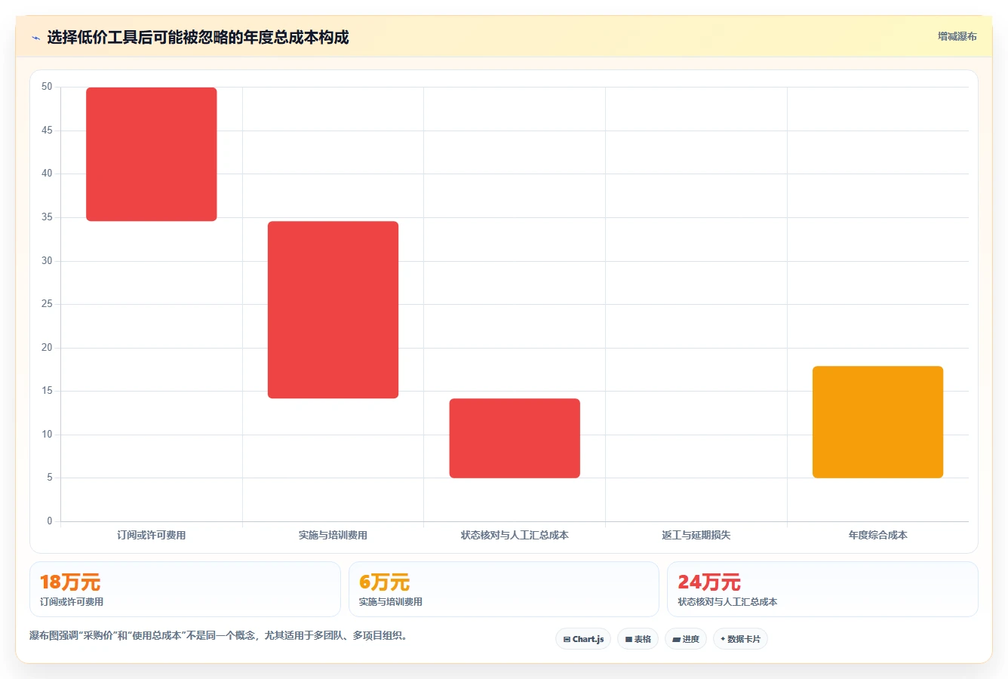The image size is (1008, 679).
Task: Click the 增减瀑布 label in the header
Action: pos(957,36)
